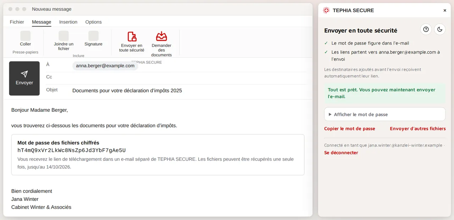Click the Objet subject field
This screenshot has width=454, height=220.
(189, 90)
